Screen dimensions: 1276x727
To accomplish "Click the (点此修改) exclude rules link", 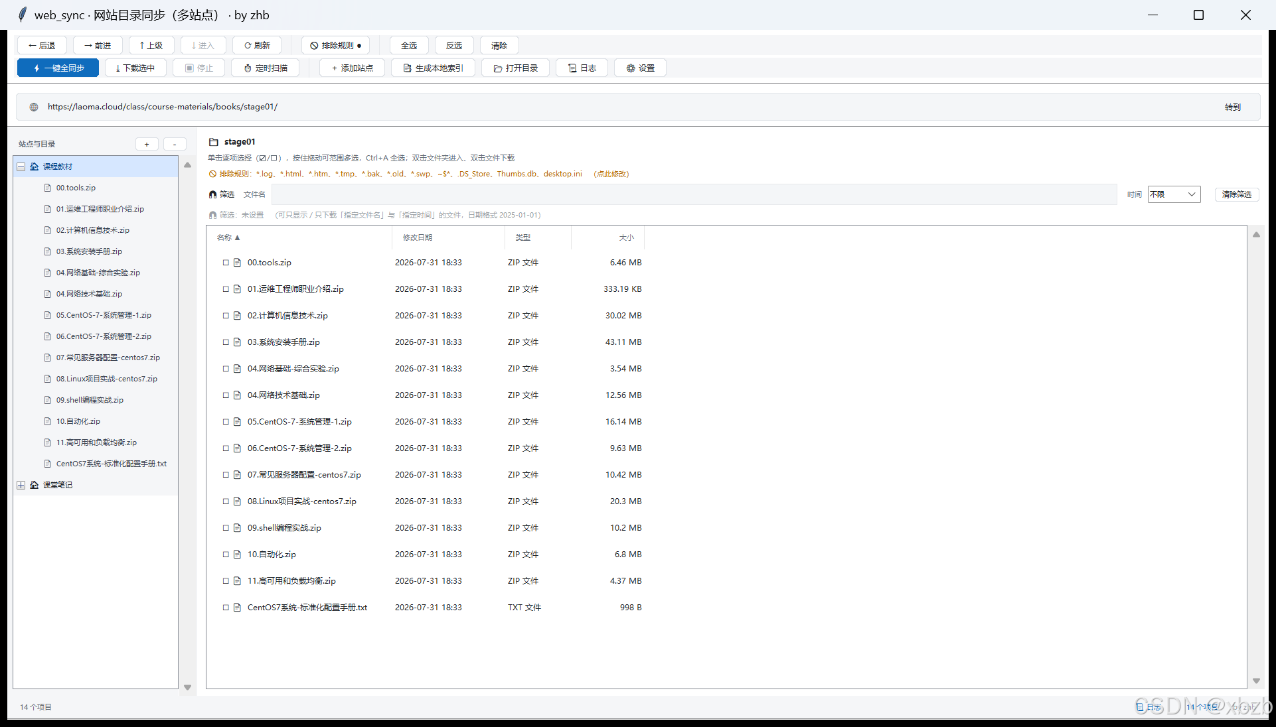I will point(611,174).
